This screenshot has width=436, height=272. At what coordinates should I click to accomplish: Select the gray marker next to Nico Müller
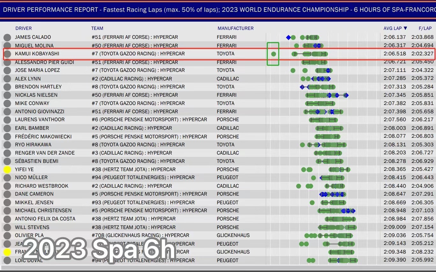click(7, 178)
